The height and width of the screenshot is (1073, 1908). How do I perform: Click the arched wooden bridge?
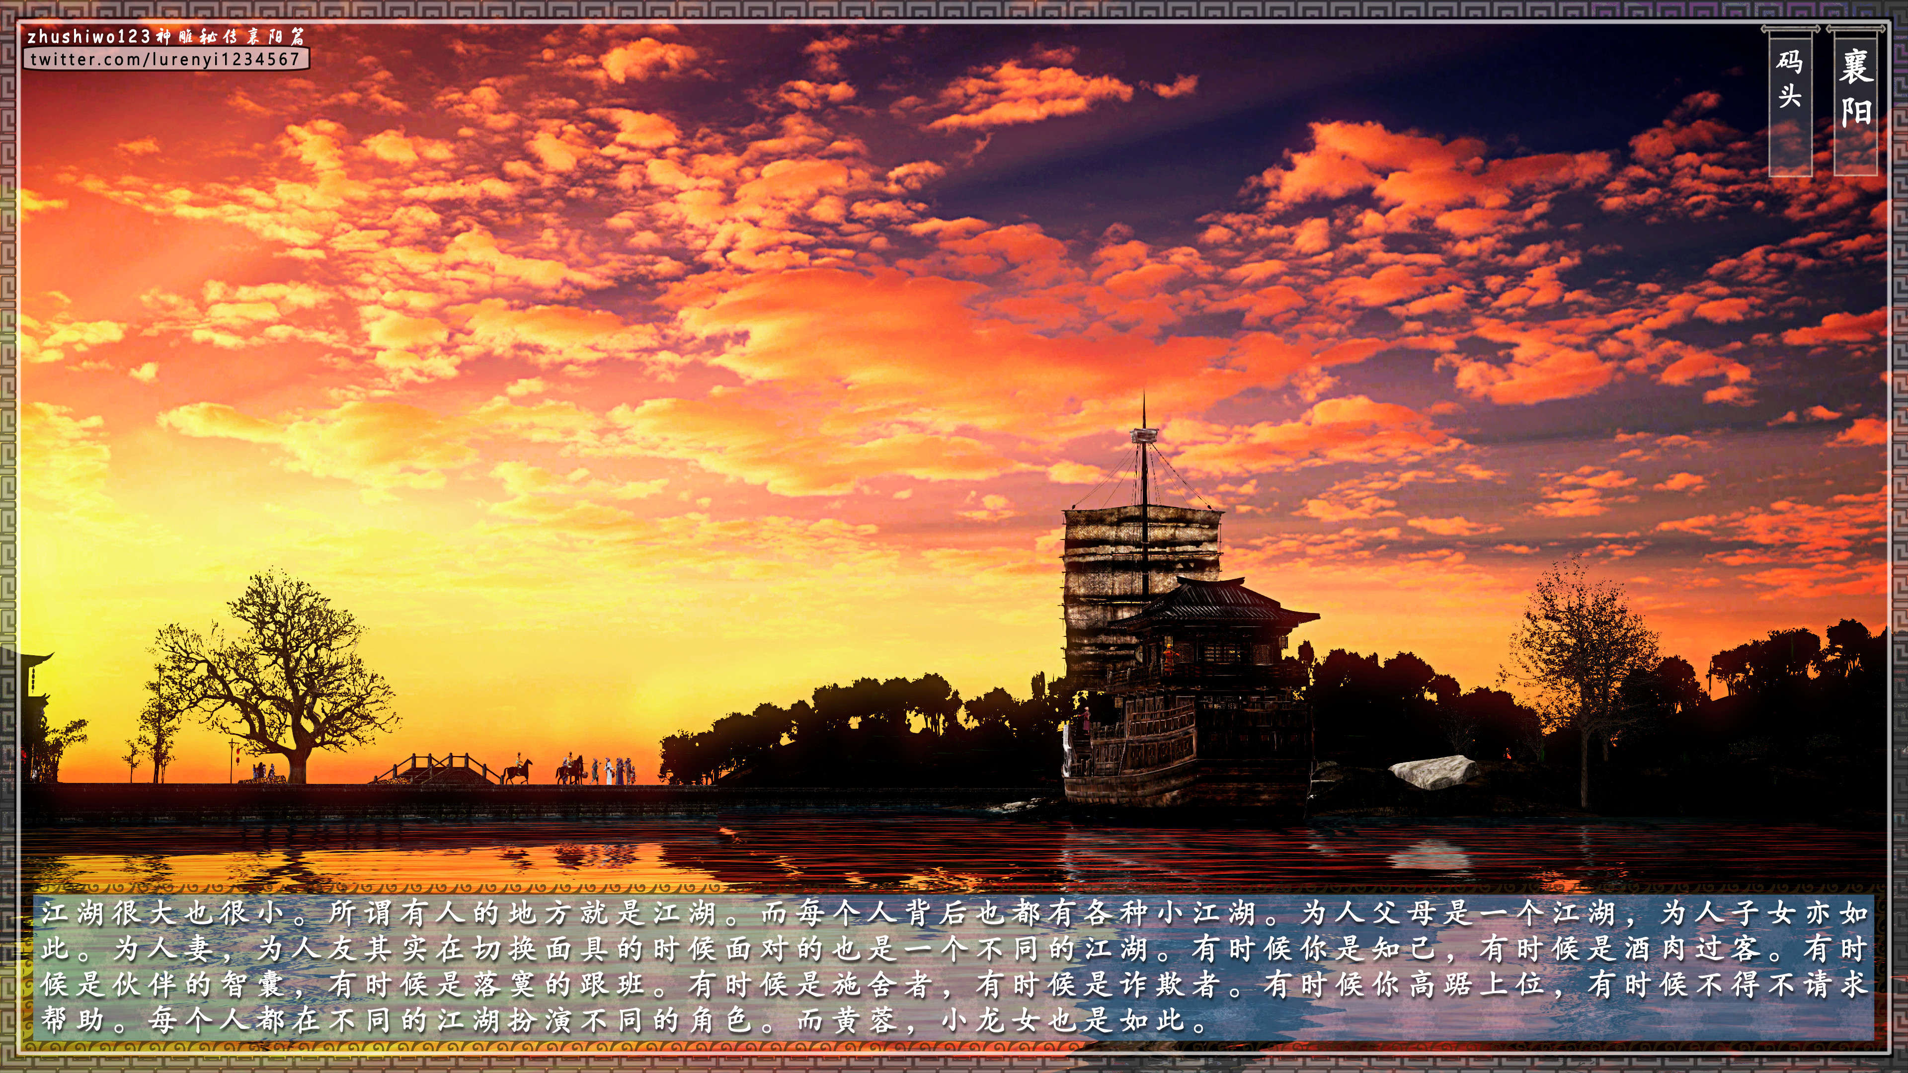pos(438,769)
